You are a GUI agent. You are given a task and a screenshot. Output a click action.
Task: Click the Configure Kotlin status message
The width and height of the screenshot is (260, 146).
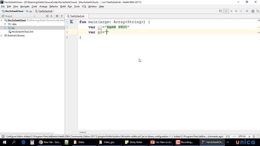coord(115,136)
